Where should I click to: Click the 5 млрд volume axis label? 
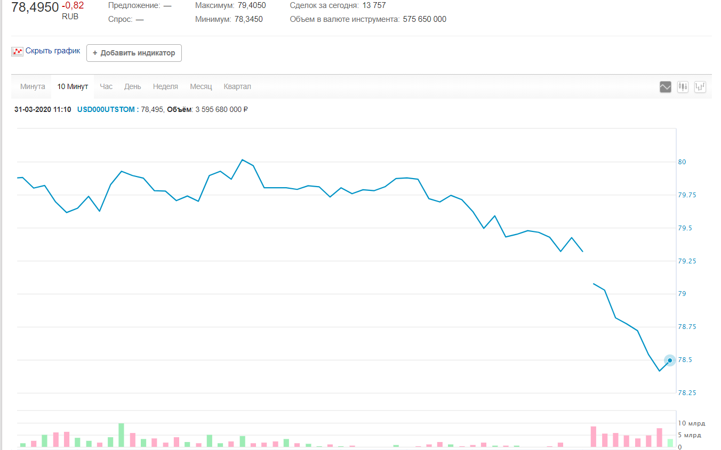coord(690,435)
